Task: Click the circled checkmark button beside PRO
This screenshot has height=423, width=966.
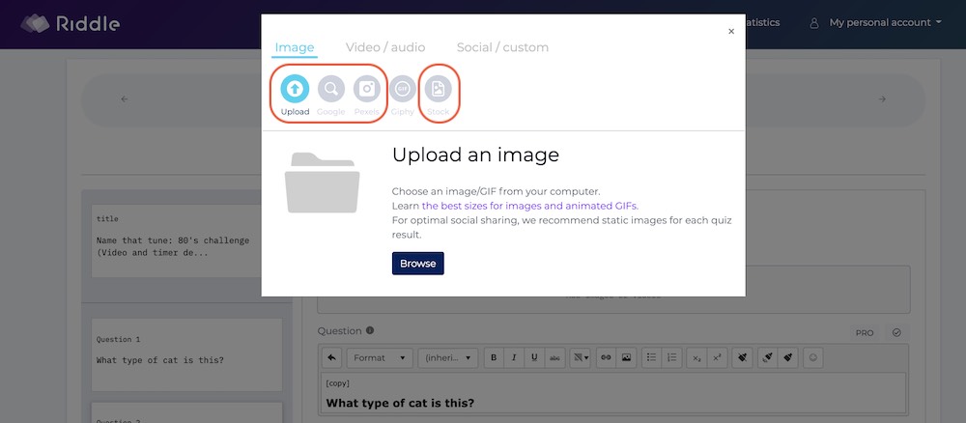Action: [x=896, y=332]
